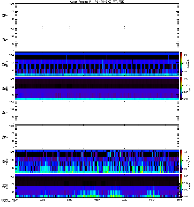Click the <|mV/m|> unit label of thb edc12
Image resolution: width=194 pixels, height=207 pixels.
point(188,64)
